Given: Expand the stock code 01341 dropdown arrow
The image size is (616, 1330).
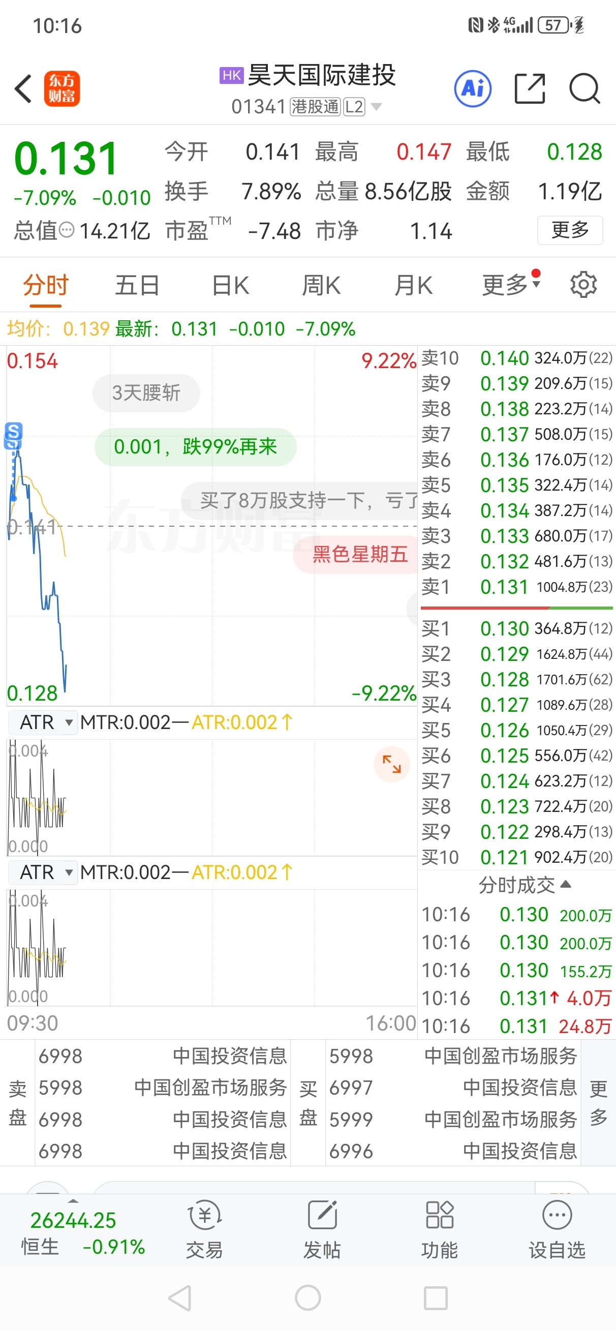Looking at the screenshot, I should (x=377, y=107).
